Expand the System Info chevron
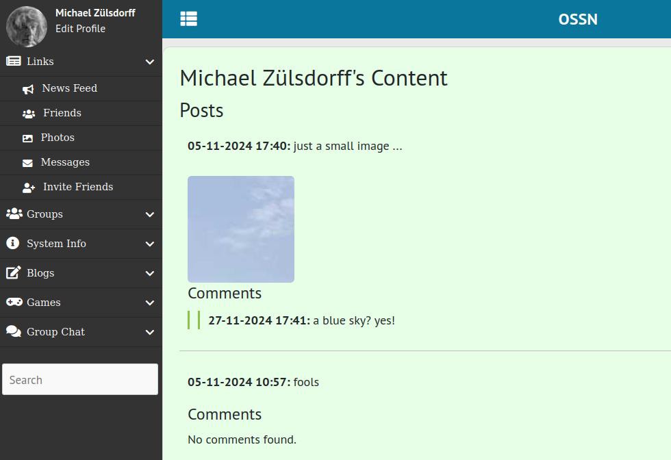This screenshot has width=671, height=460. [x=150, y=244]
